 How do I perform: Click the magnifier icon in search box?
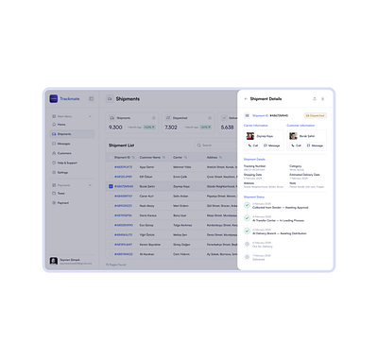199,146
